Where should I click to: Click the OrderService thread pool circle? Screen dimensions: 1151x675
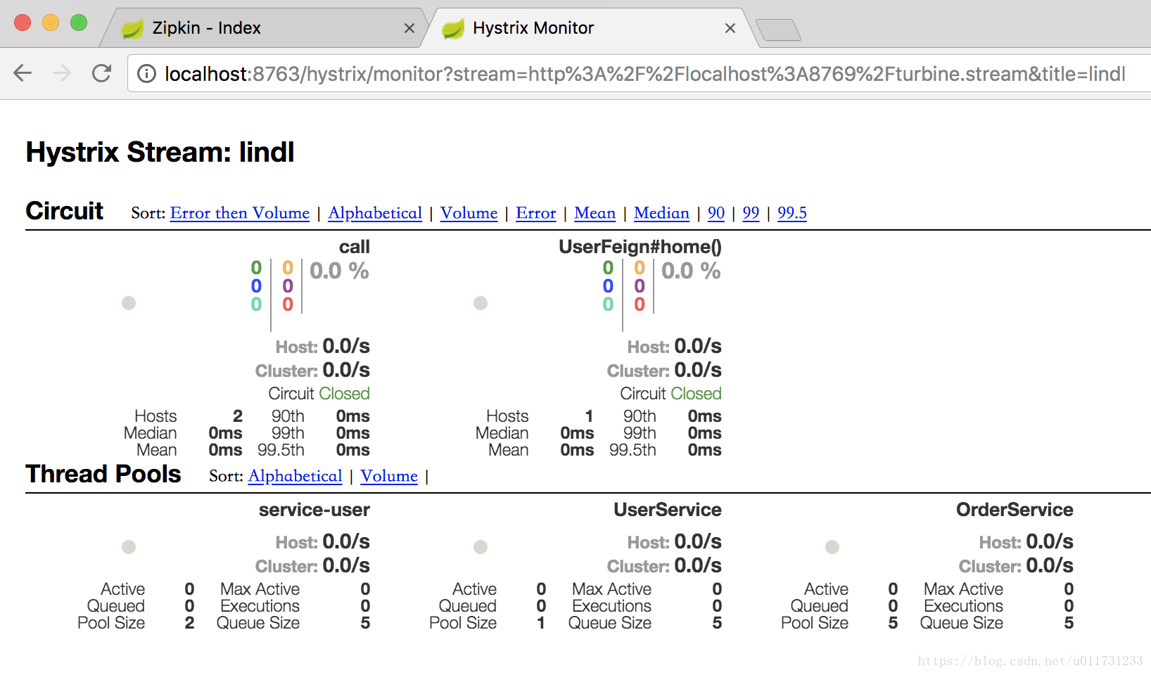[832, 547]
